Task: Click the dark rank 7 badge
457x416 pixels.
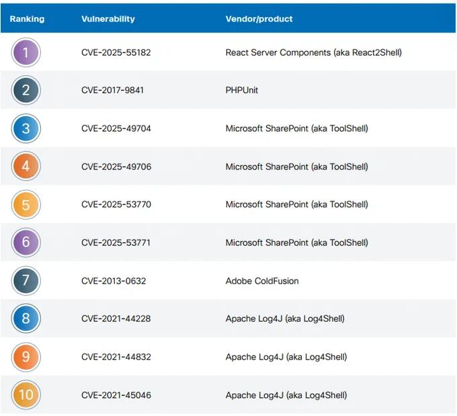Action: click(x=26, y=281)
